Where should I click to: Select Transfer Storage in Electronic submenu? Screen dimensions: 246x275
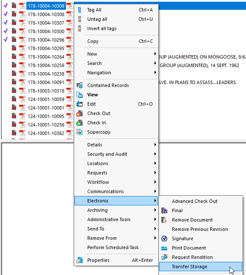click(200, 267)
